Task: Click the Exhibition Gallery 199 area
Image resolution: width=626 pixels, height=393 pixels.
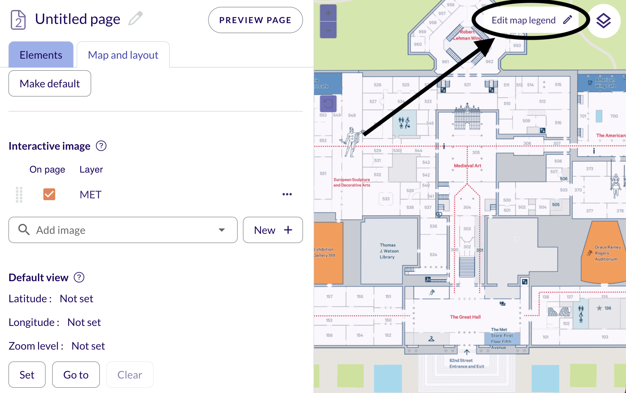Action: click(x=328, y=253)
